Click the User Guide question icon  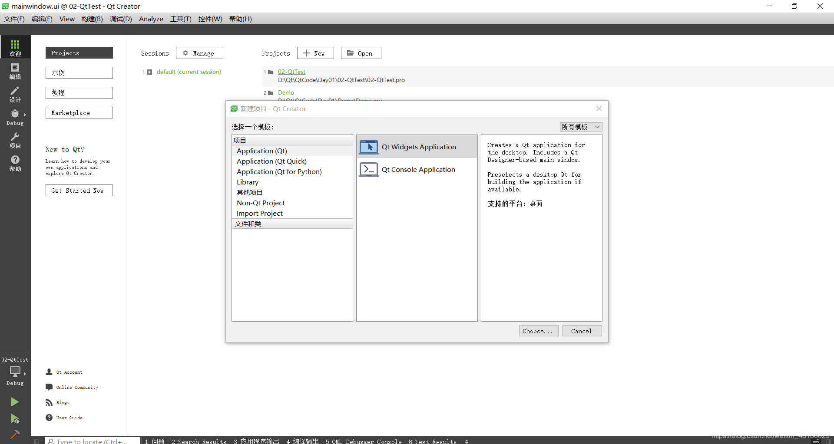coord(49,418)
